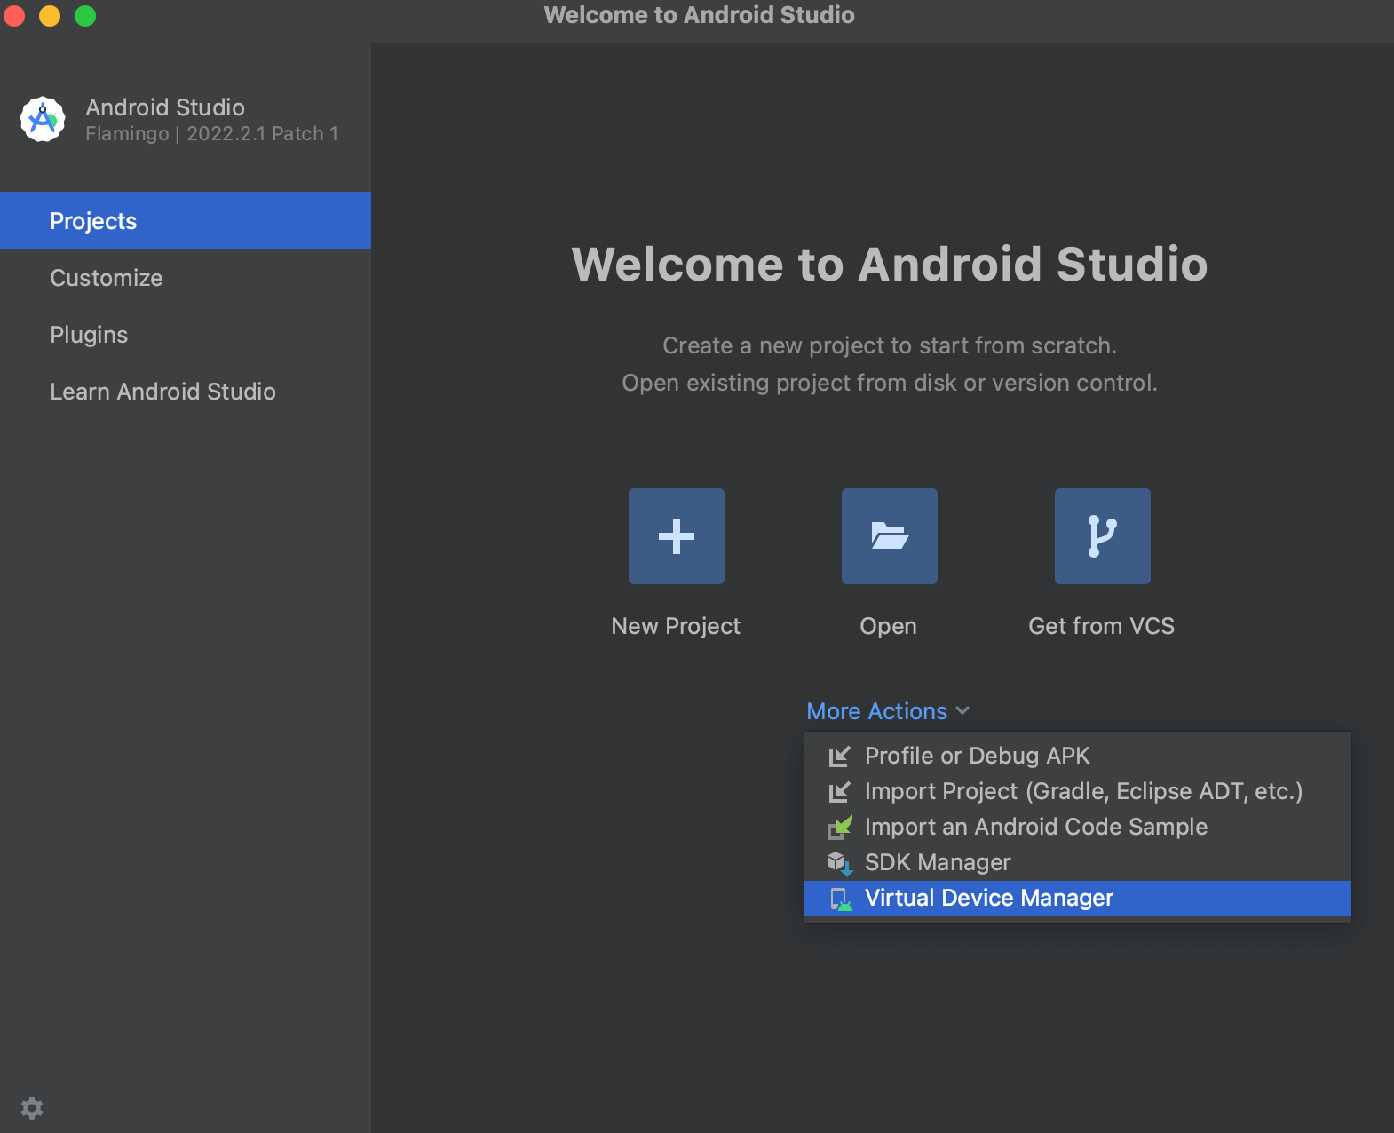Go to Learn Android Studio
This screenshot has width=1394, height=1133.
[186, 391]
